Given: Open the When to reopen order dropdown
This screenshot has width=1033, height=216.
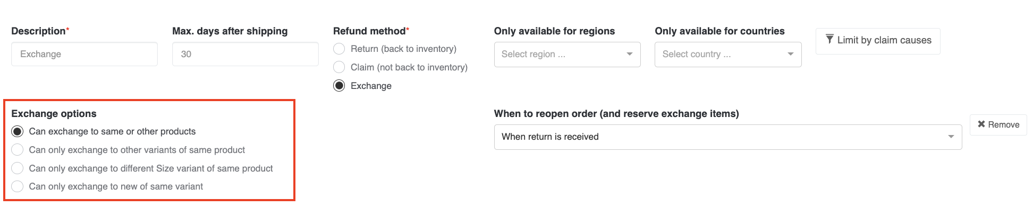Looking at the screenshot, I should (728, 137).
